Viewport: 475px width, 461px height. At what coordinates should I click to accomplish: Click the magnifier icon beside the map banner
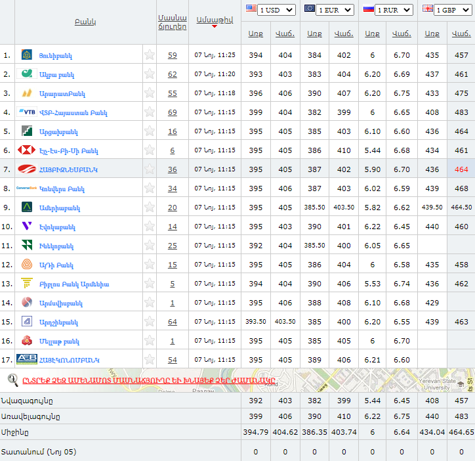point(12,380)
